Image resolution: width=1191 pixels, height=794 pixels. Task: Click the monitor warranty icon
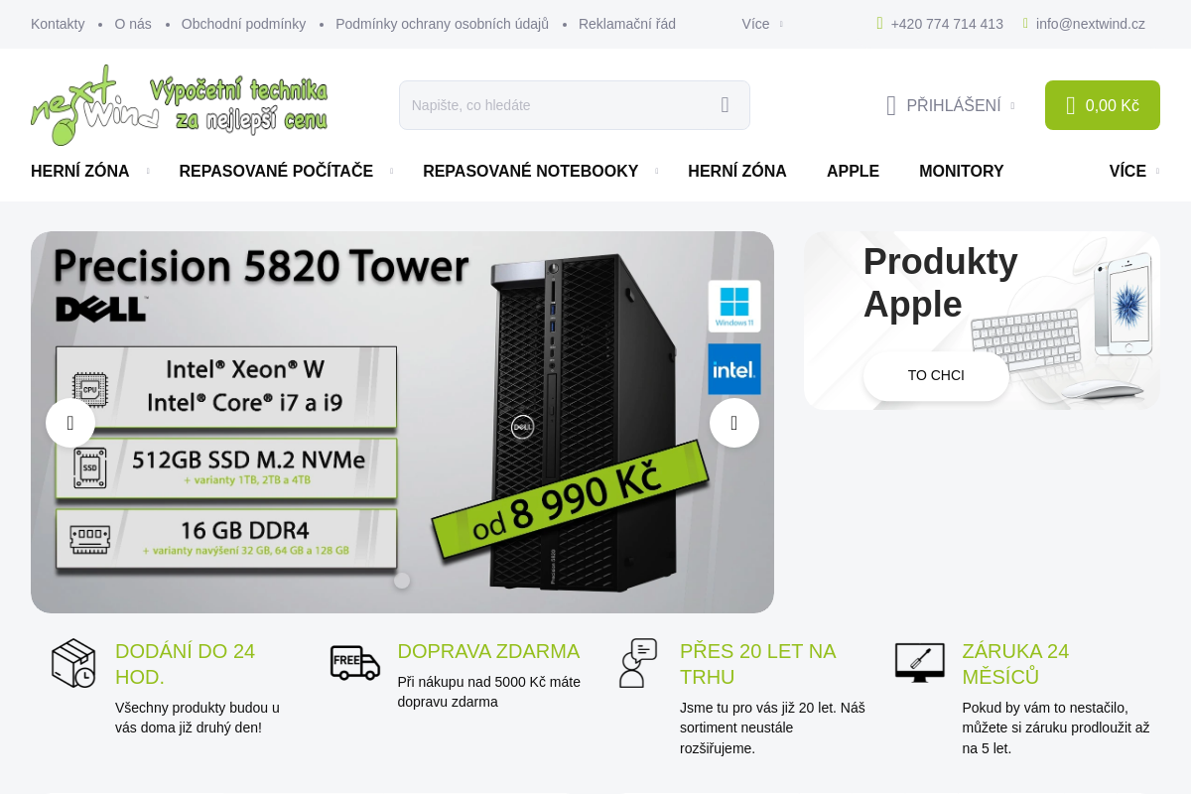[920, 662]
